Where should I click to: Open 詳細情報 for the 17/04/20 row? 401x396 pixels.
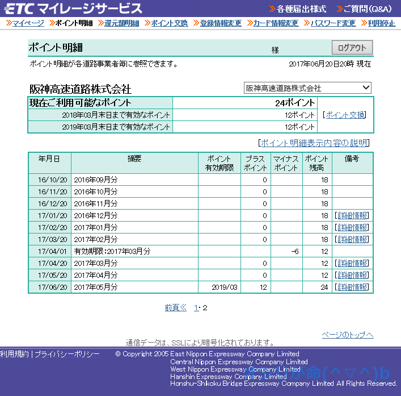point(352,263)
